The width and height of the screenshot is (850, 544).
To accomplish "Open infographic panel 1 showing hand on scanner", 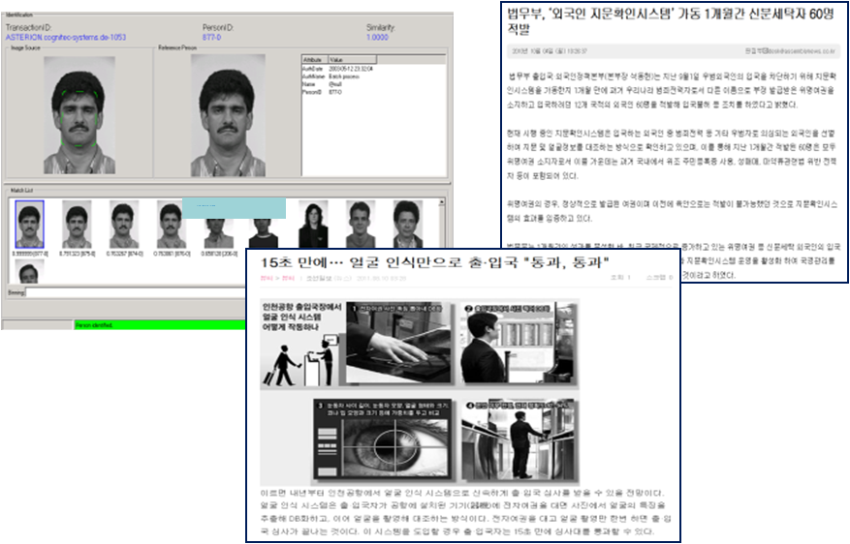I will 398,343.
